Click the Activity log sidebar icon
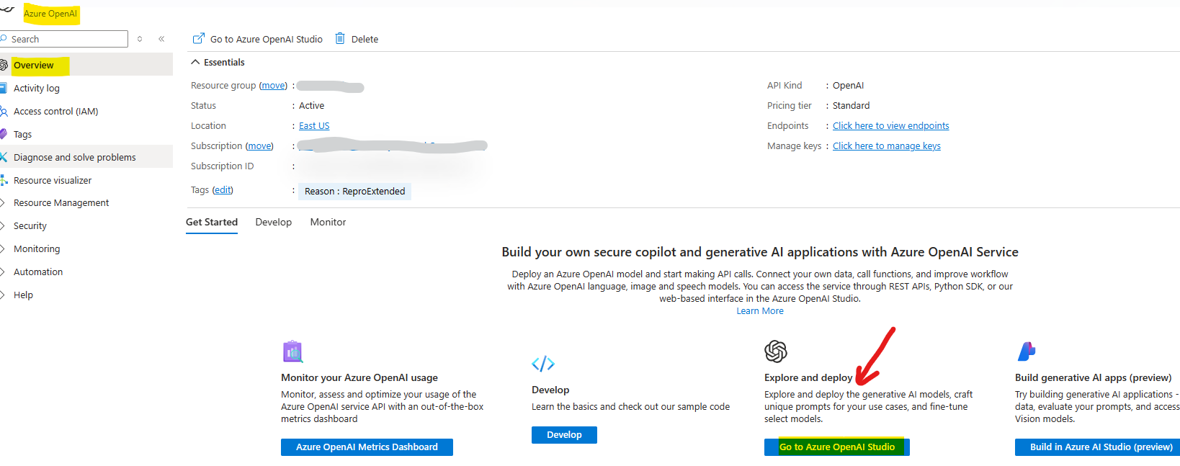 tap(4, 88)
